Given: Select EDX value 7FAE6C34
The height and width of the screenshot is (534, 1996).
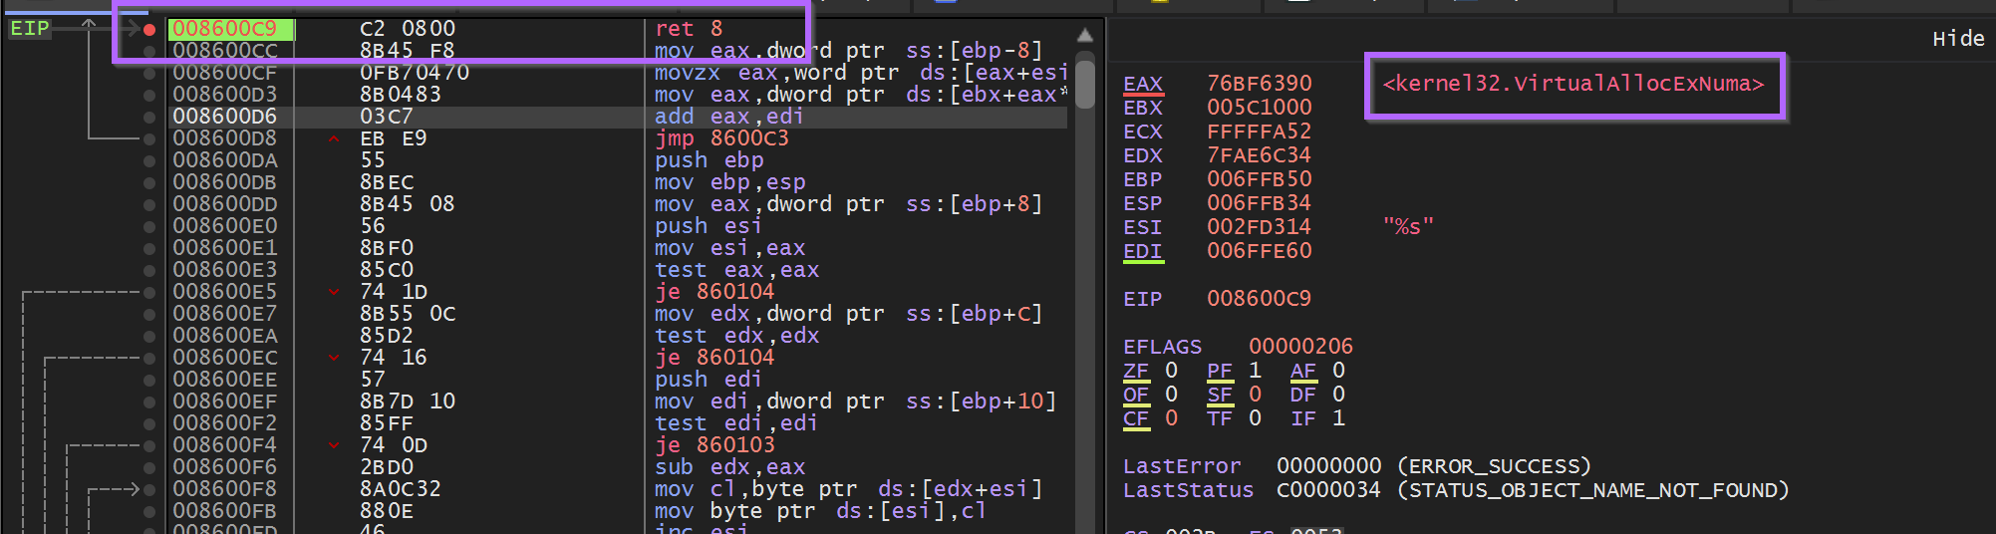Looking at the screenshot, I should click(x=1259, y=155).
